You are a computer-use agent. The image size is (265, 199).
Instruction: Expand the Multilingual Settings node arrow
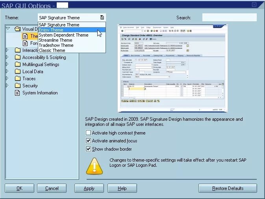point(7,64)
